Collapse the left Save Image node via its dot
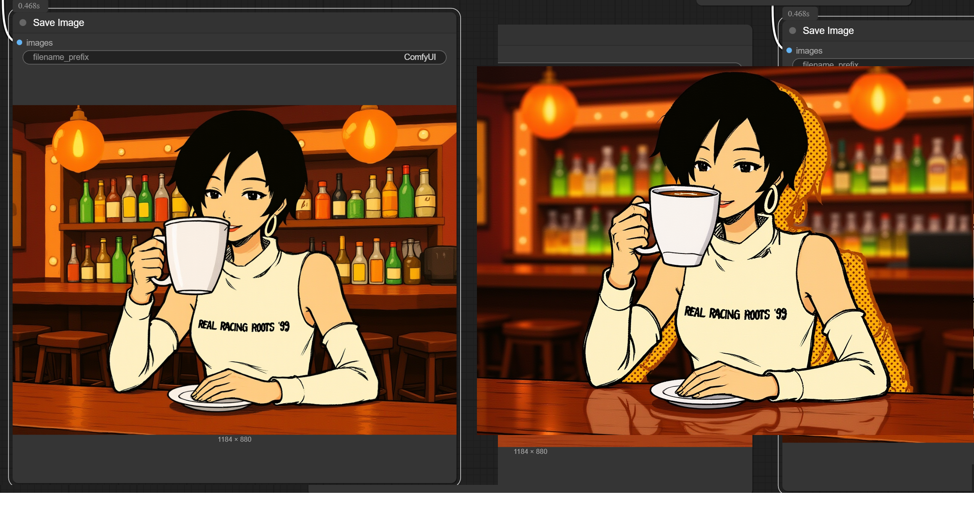Image resolution: width=974 pixels, height=505 pixels. [23, 23]
